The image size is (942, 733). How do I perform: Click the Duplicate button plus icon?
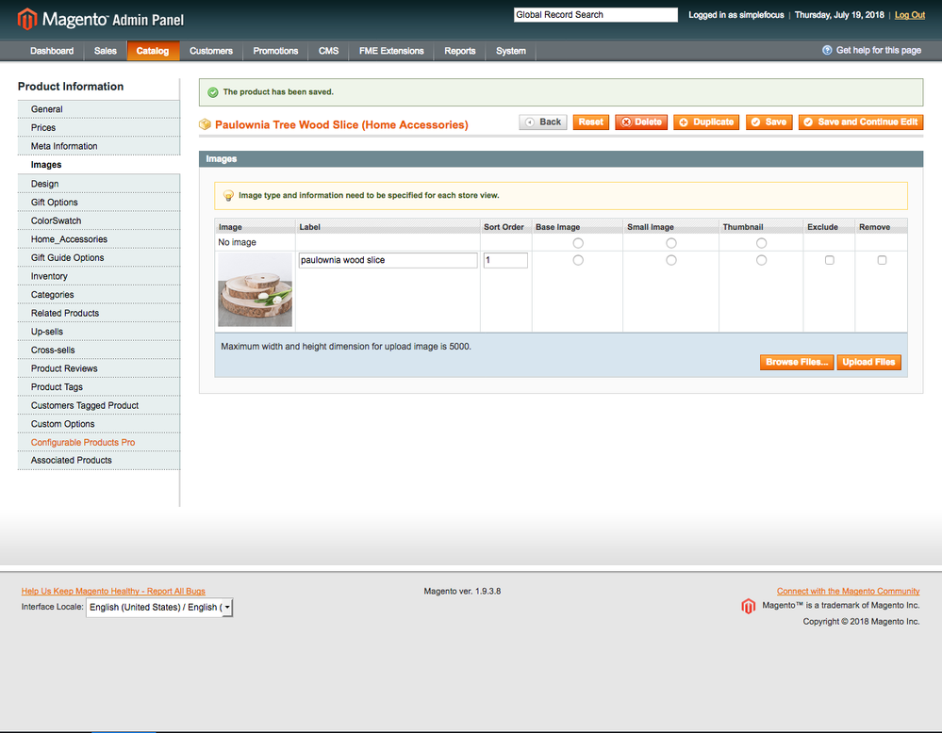tap(684, 122)
